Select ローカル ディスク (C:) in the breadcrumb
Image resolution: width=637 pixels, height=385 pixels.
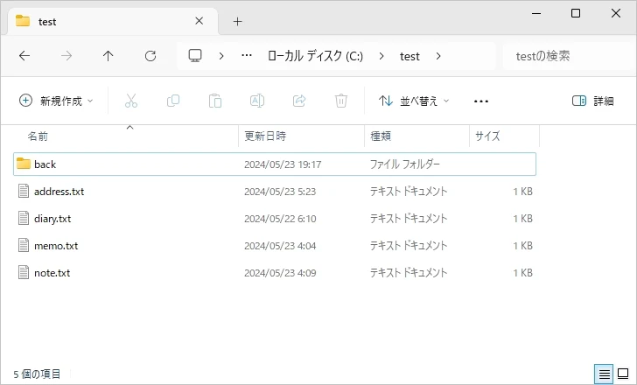[315, 56]
